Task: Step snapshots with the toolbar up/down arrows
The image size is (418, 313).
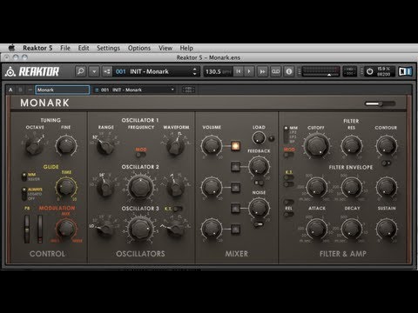Action: (x=195, y=71)
